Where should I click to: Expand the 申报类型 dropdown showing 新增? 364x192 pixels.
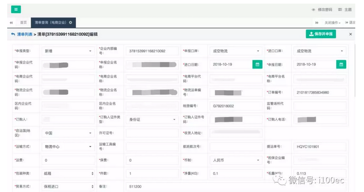click(68, 51)
